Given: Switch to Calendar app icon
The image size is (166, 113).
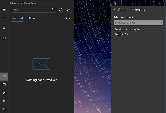Looking at the screenshot, I should click(4, 84).
